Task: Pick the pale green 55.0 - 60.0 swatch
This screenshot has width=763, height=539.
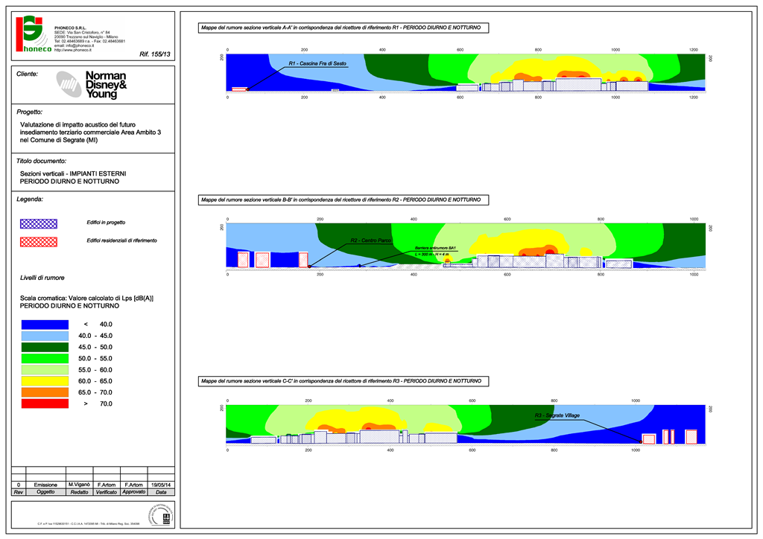Action: tap(45, 370)
